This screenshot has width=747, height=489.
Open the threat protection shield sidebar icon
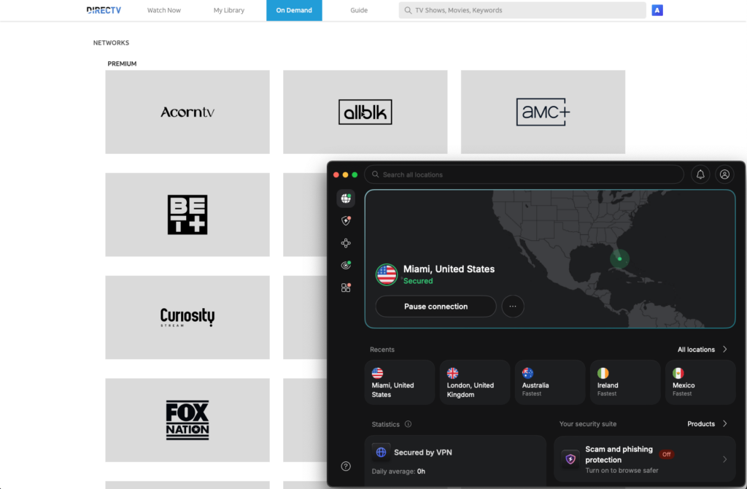[346, 220]
